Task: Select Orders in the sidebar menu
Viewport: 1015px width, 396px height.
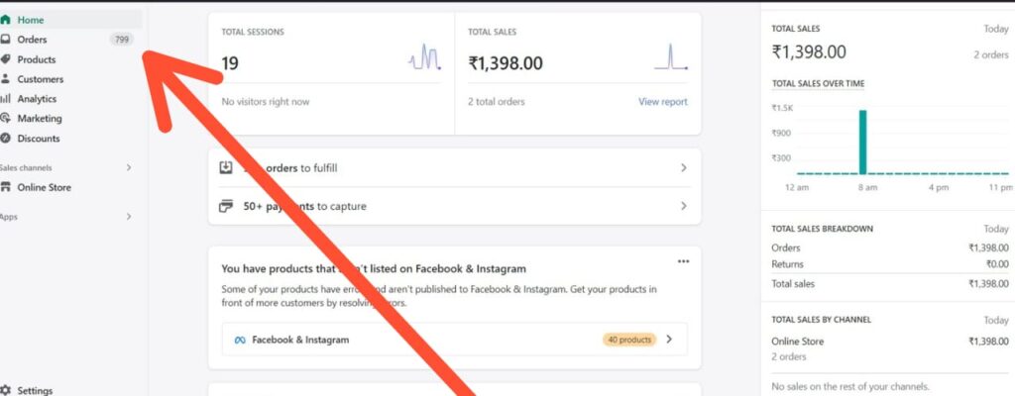Action: pos(32,40)
